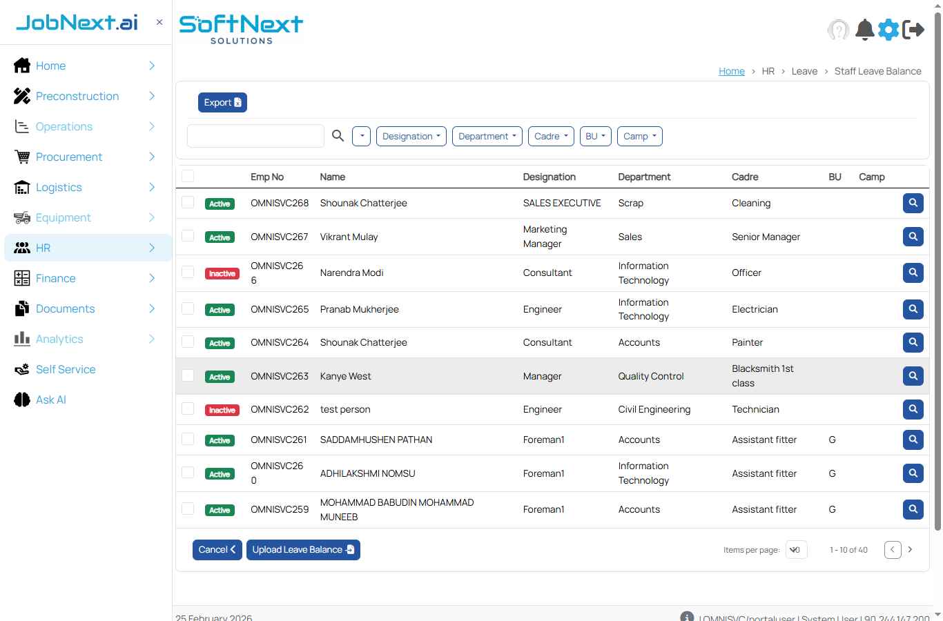This screenshot has width=943, height=621.
Task: Select the checkbox for Narendra Modi's row
Action: click(x=187, y=272)
